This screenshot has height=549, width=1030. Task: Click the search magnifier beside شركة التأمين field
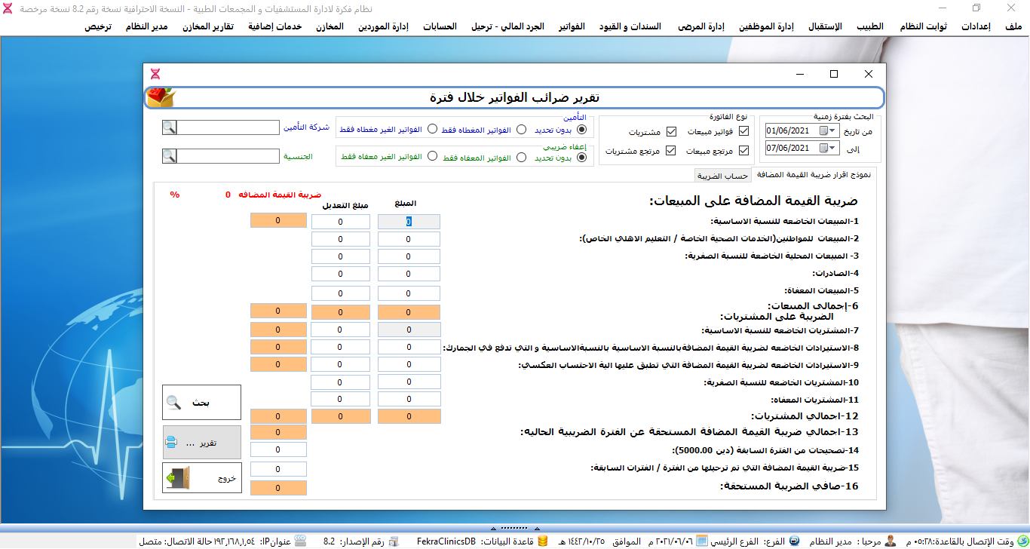coord(170,127)
